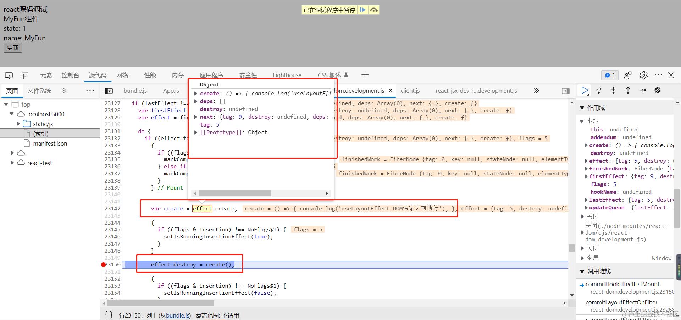Expand the lastEffect scope variable

pyautogui.click(x=586, y=200)
